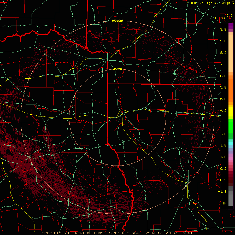Click the 19 OCT 25 date text

[x=168, y=233]
